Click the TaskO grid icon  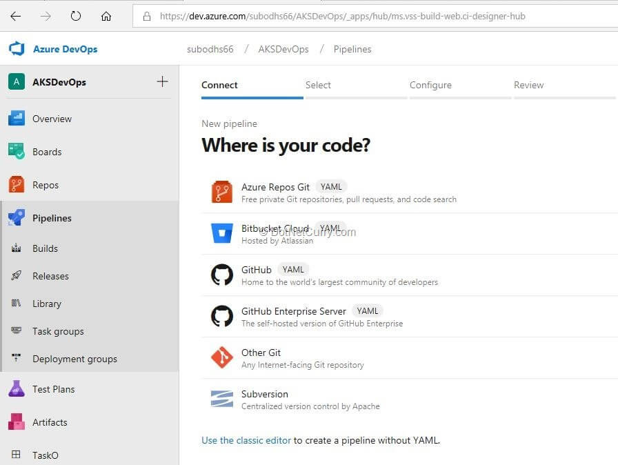click(x=16, y=455)
